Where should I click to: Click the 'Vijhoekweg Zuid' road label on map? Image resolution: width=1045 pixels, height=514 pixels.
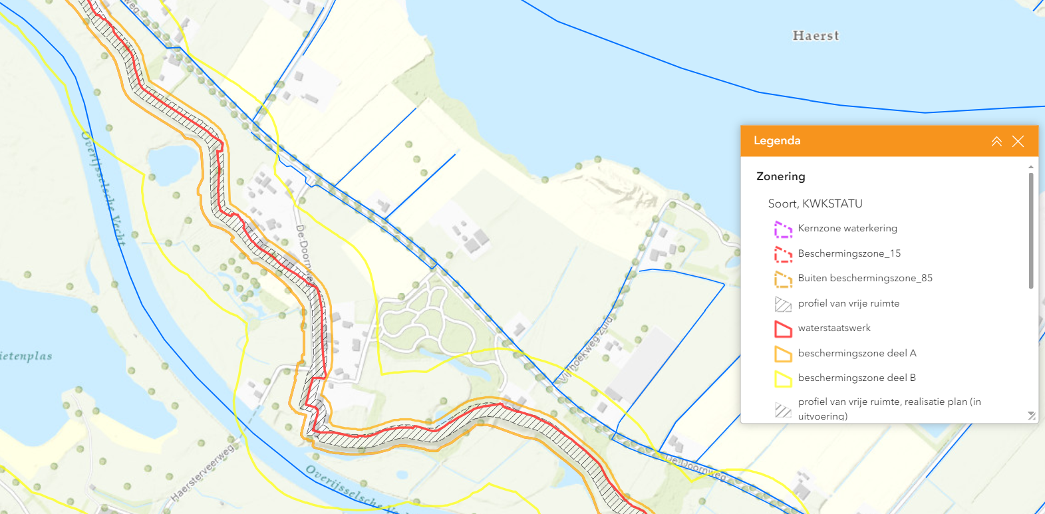pyautogui.click(x=585, y=349)
